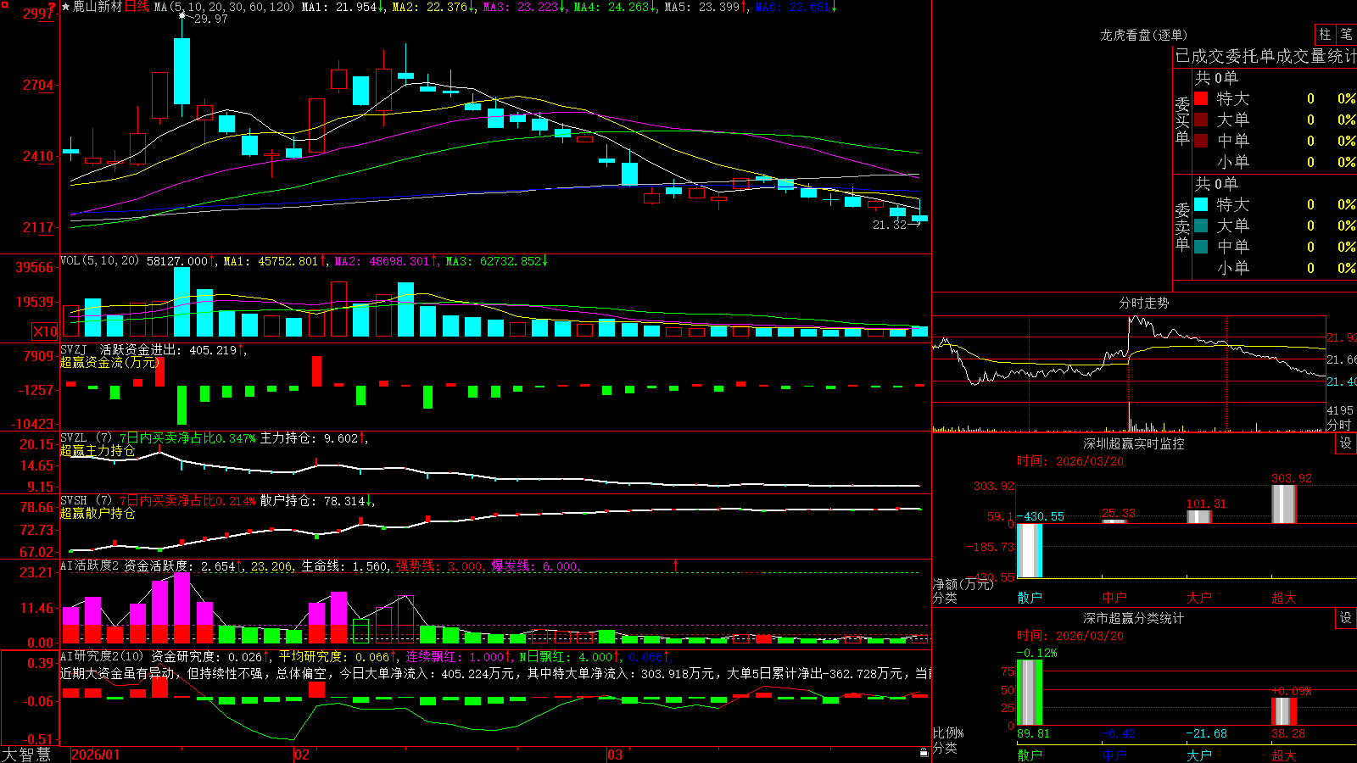This screenshot has width=1357, height=763.
Task: Click 超赢资金流(万元) label
Action: coord(110,362)
